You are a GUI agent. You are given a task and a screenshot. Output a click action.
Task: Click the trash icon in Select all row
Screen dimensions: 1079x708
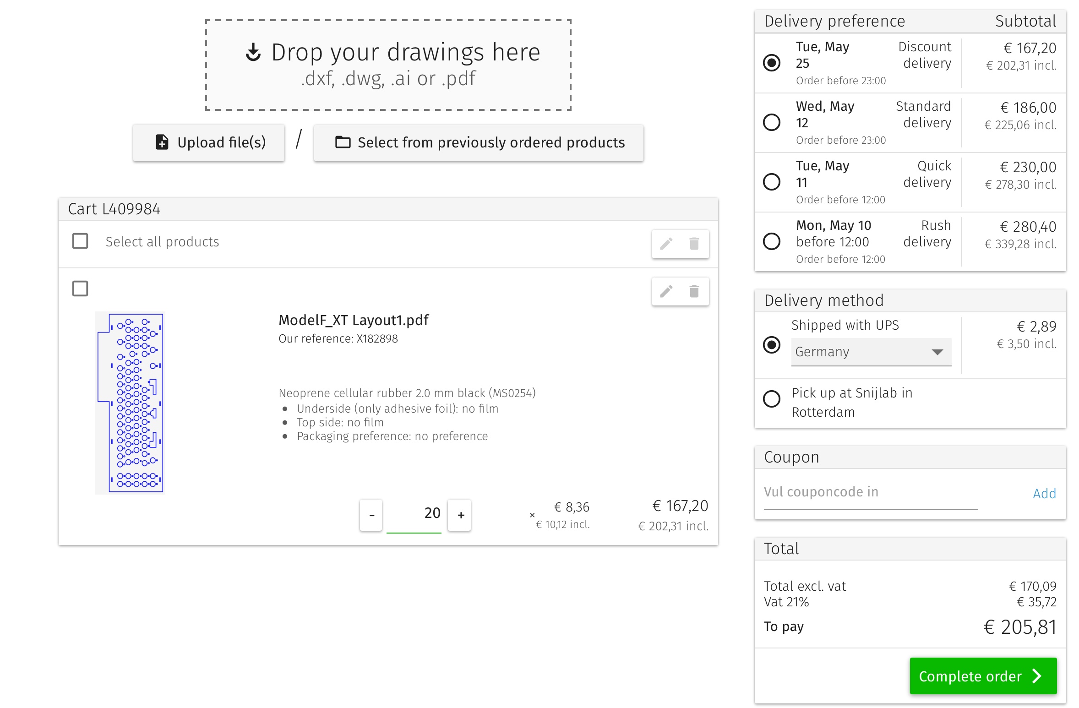[694, 244]
